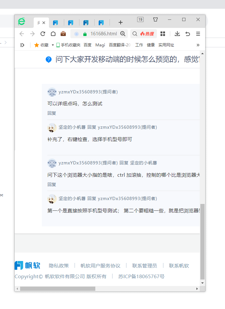The image size is (225, 309).
Task: Switch to the third FineReport tab
Action: (71, 23)
